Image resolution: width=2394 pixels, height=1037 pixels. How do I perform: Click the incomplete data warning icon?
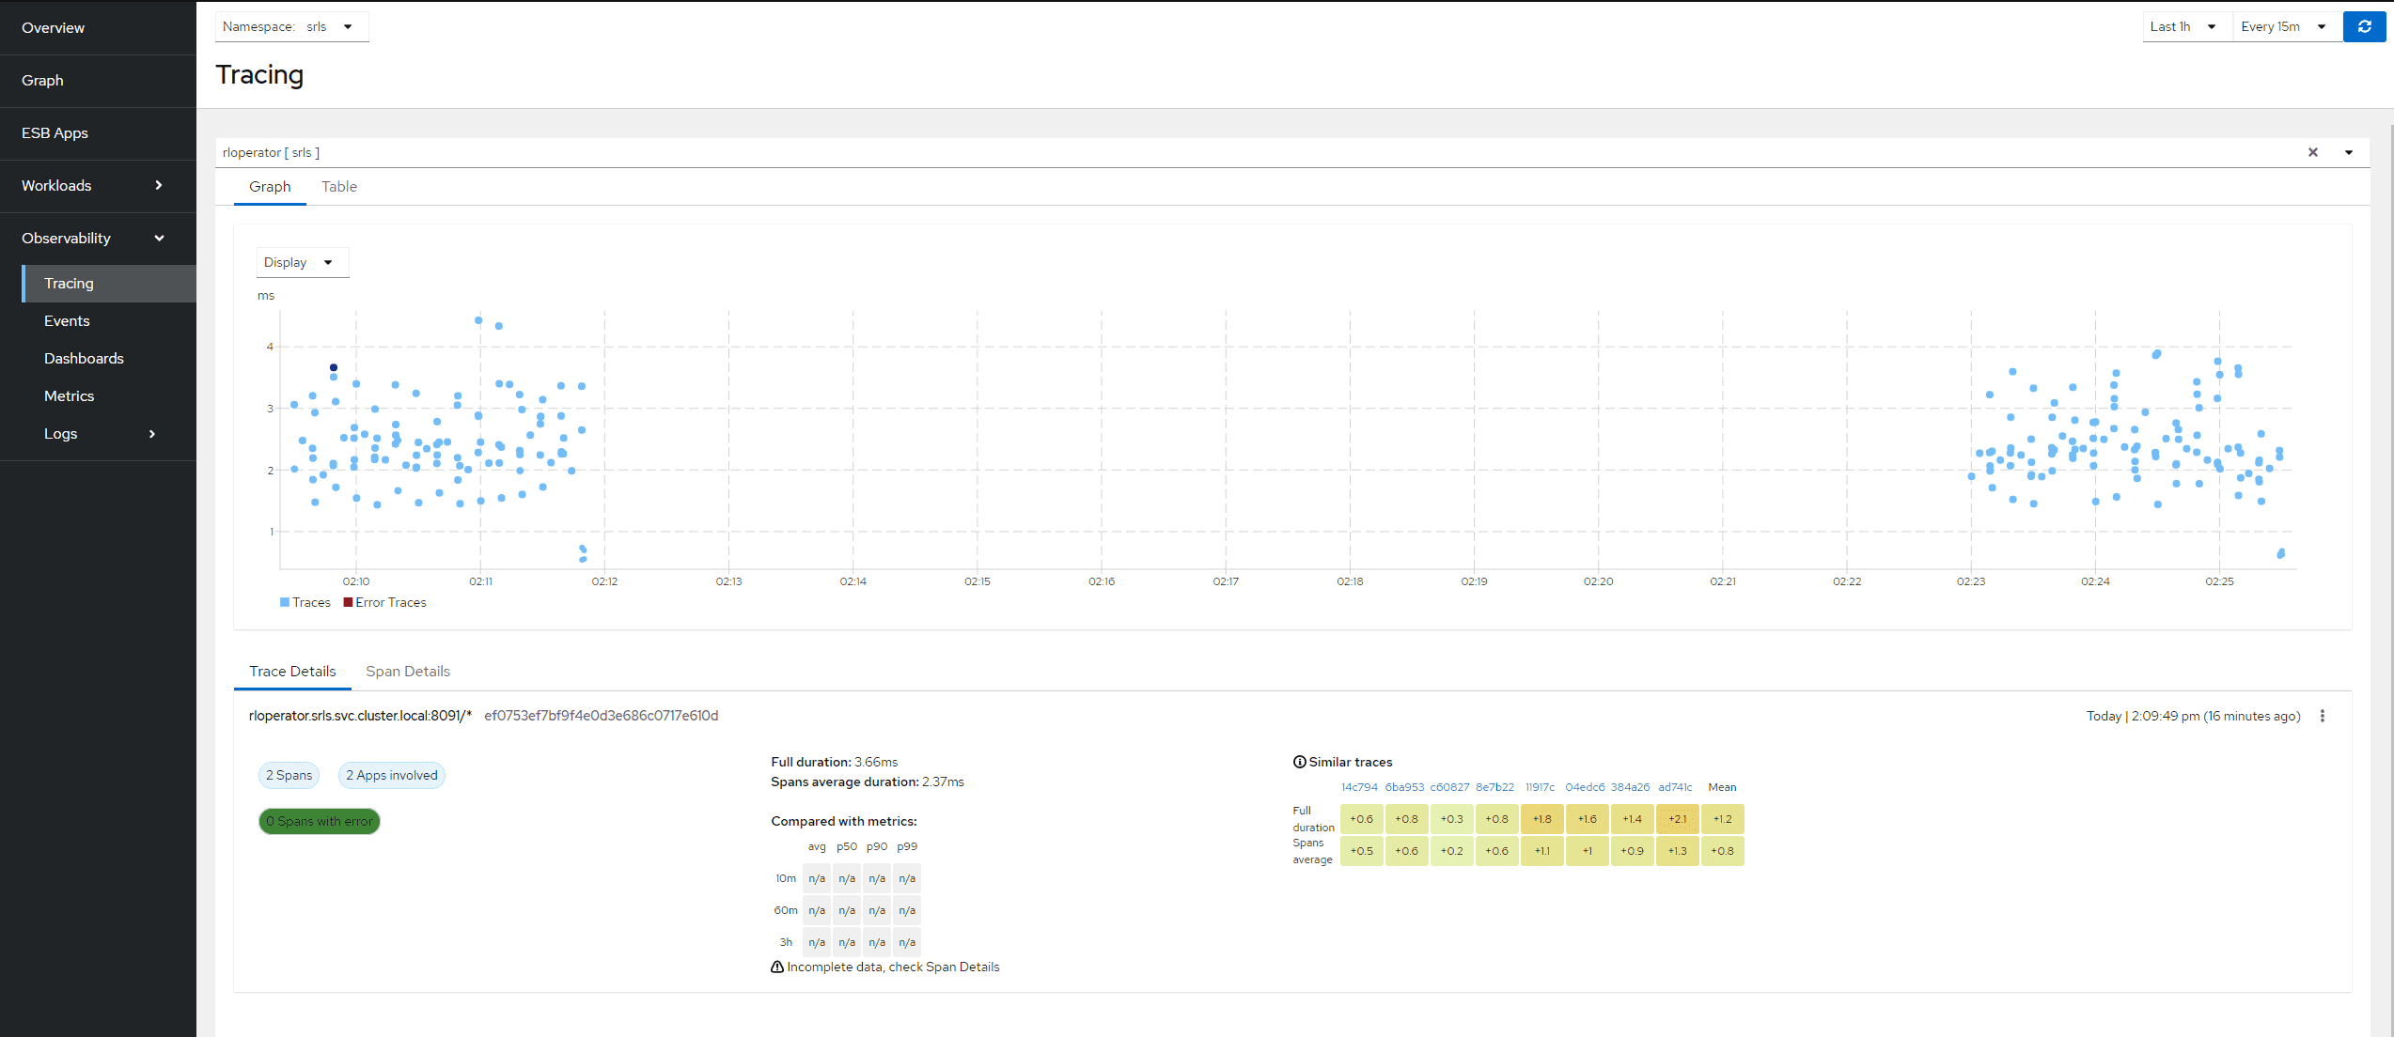click(x=777, y=967)
